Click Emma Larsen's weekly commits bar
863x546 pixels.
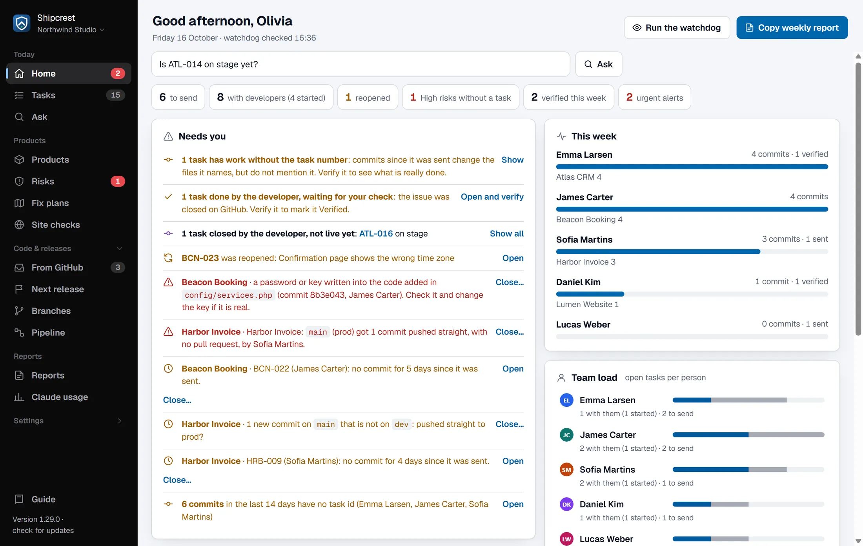[692, 167]
